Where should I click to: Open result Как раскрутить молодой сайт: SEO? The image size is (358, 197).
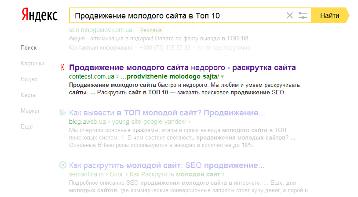(167, 165)
